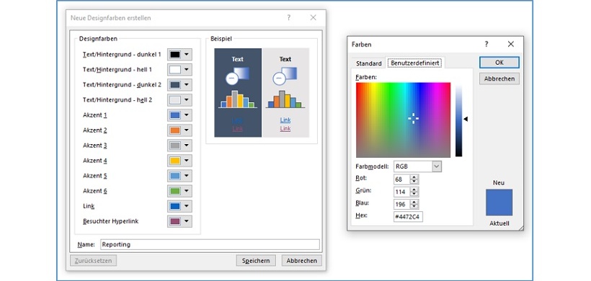Click the bar chart in dark preview
Screen dimensions: 591x281
[x=238, y=99]
